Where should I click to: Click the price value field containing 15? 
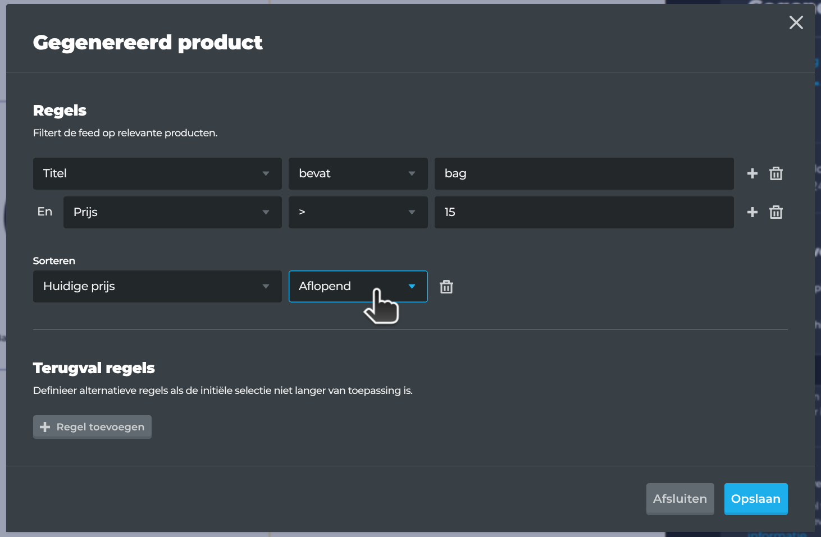584,212
